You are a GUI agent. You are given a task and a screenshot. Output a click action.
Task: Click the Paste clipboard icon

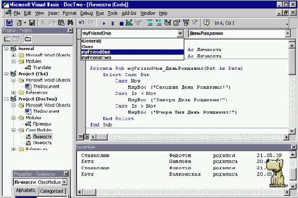pyautogui.click(x=61, y=23)
